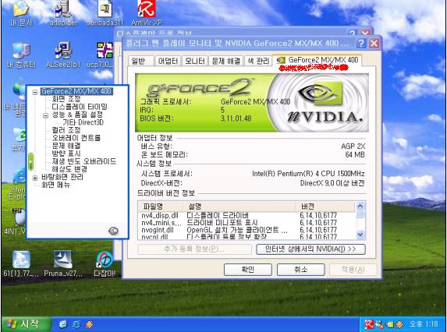Screen dimensions: 447x332
Task: Click the 확인 button
Action: point(247,270)
